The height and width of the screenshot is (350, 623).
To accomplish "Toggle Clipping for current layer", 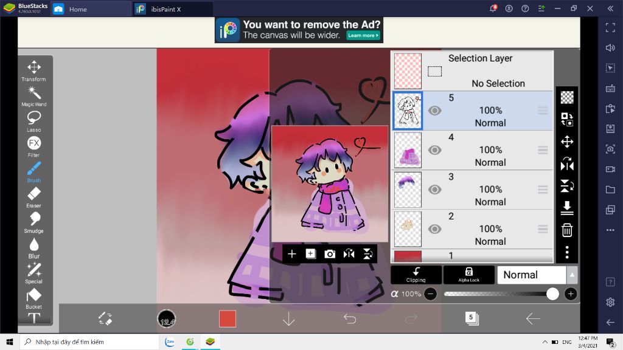I will pos(416,275).
